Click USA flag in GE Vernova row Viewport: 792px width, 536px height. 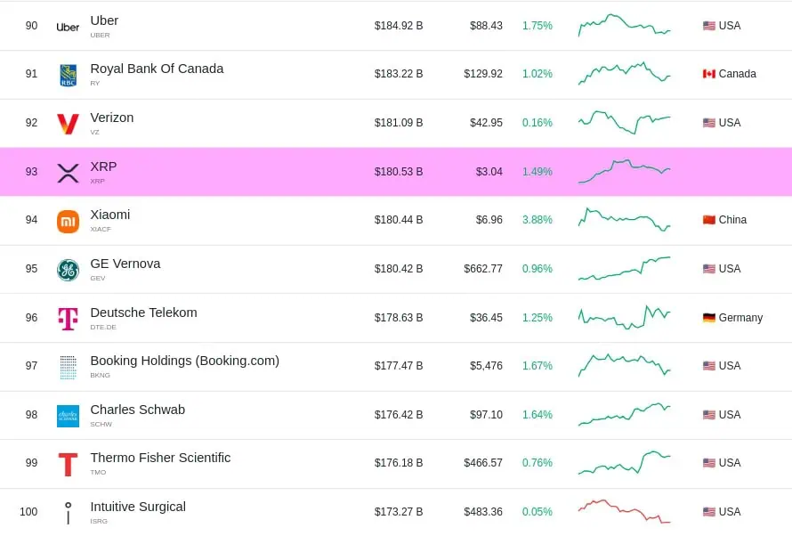(708, 269)
